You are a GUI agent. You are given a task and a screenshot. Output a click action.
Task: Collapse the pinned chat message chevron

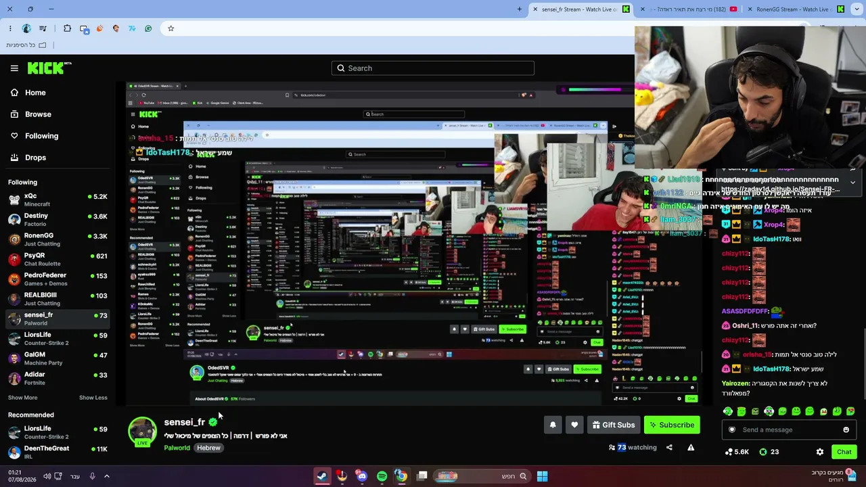[852, 182]
